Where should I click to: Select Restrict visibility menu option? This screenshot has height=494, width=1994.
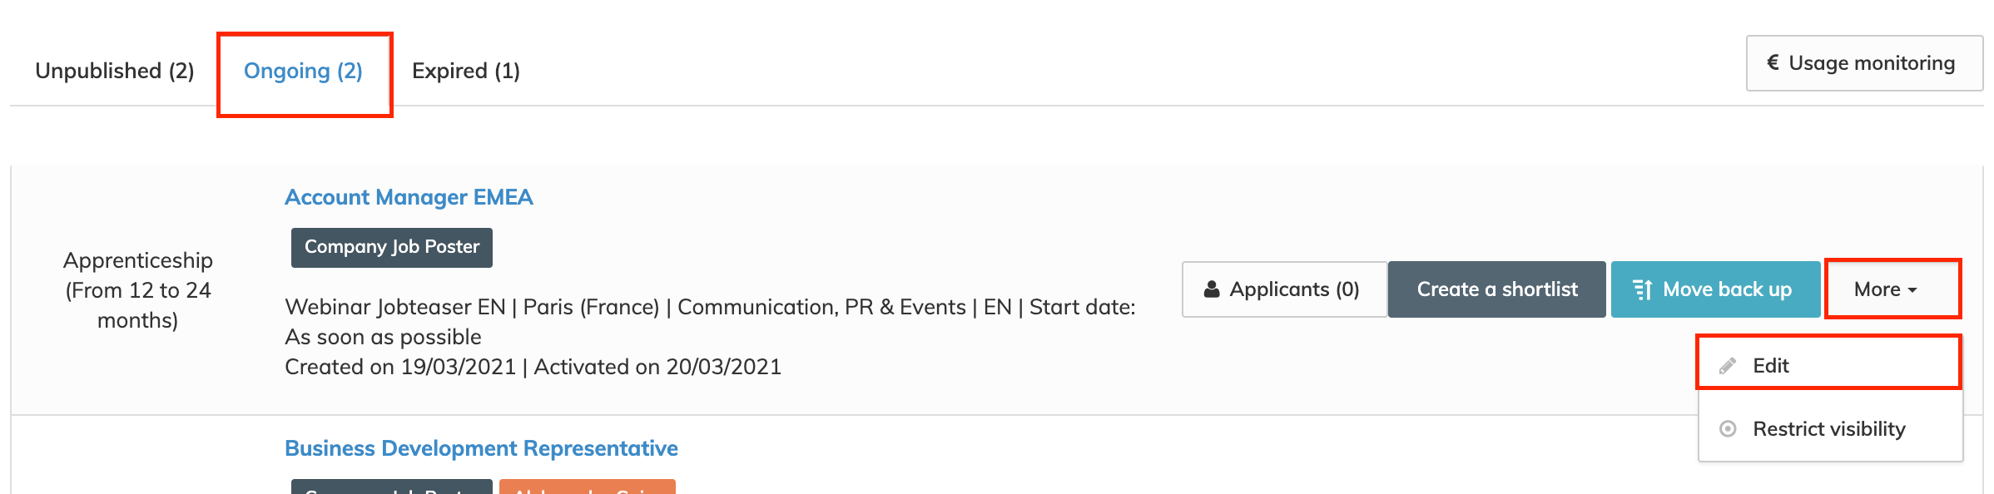pyautogui.click(x=1829, y=429)
